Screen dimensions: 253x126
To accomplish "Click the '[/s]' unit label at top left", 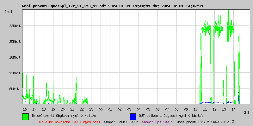I will pos(9,12).
